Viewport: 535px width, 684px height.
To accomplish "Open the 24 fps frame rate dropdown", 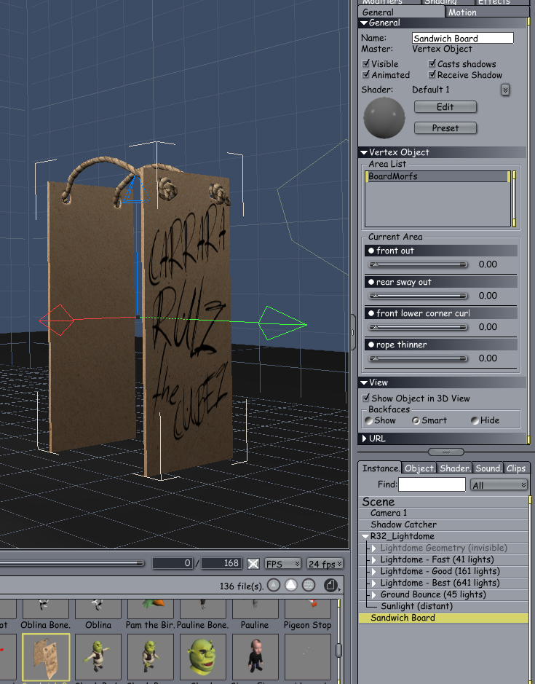I will point(325,564).
